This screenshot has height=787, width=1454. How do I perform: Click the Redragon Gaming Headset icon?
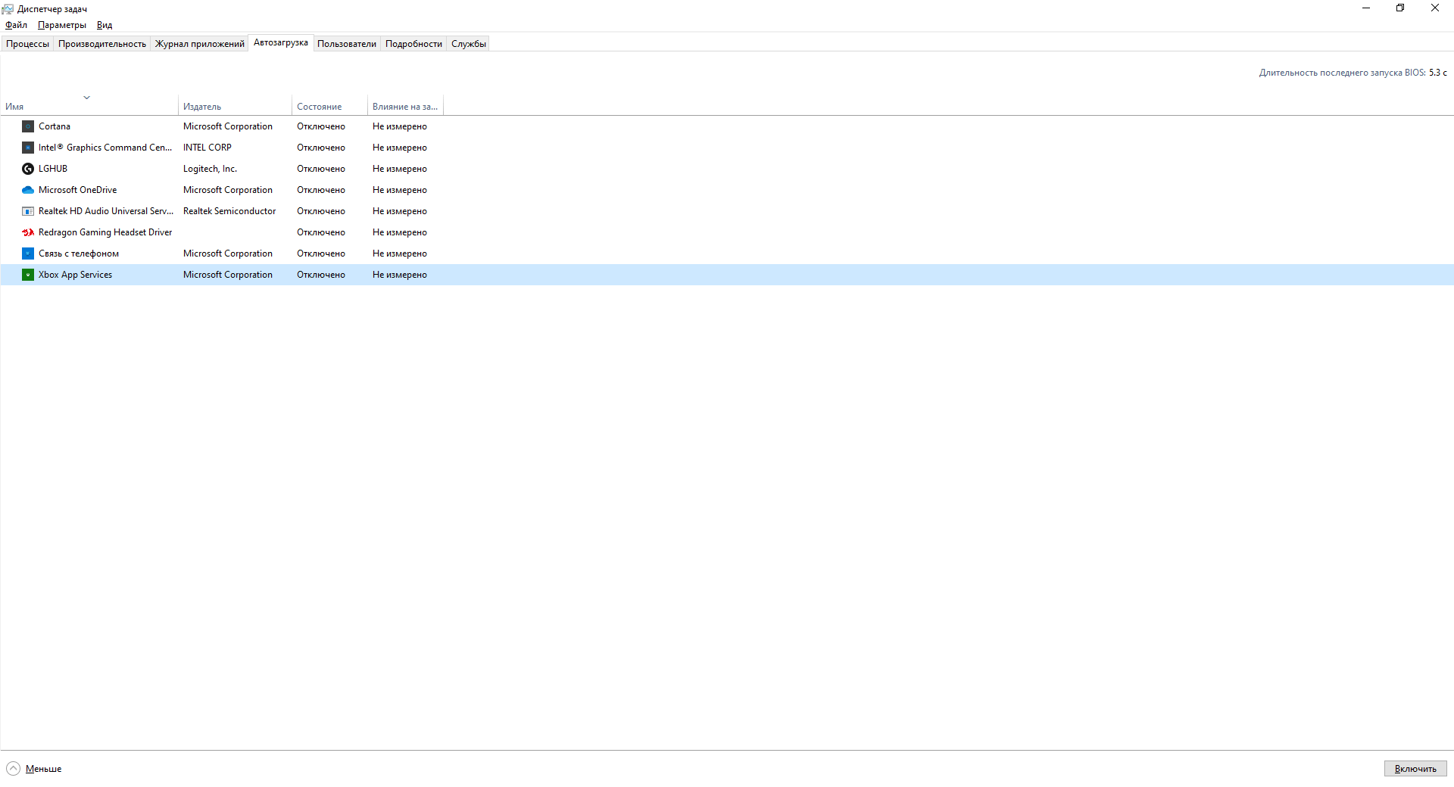28,232
